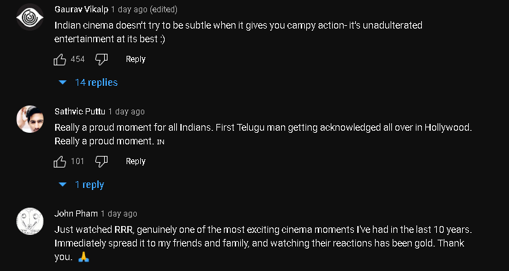Dislike Sathvic Puttu's comment
The width and height of the screenshot is (509, 271).
(101, 161)
